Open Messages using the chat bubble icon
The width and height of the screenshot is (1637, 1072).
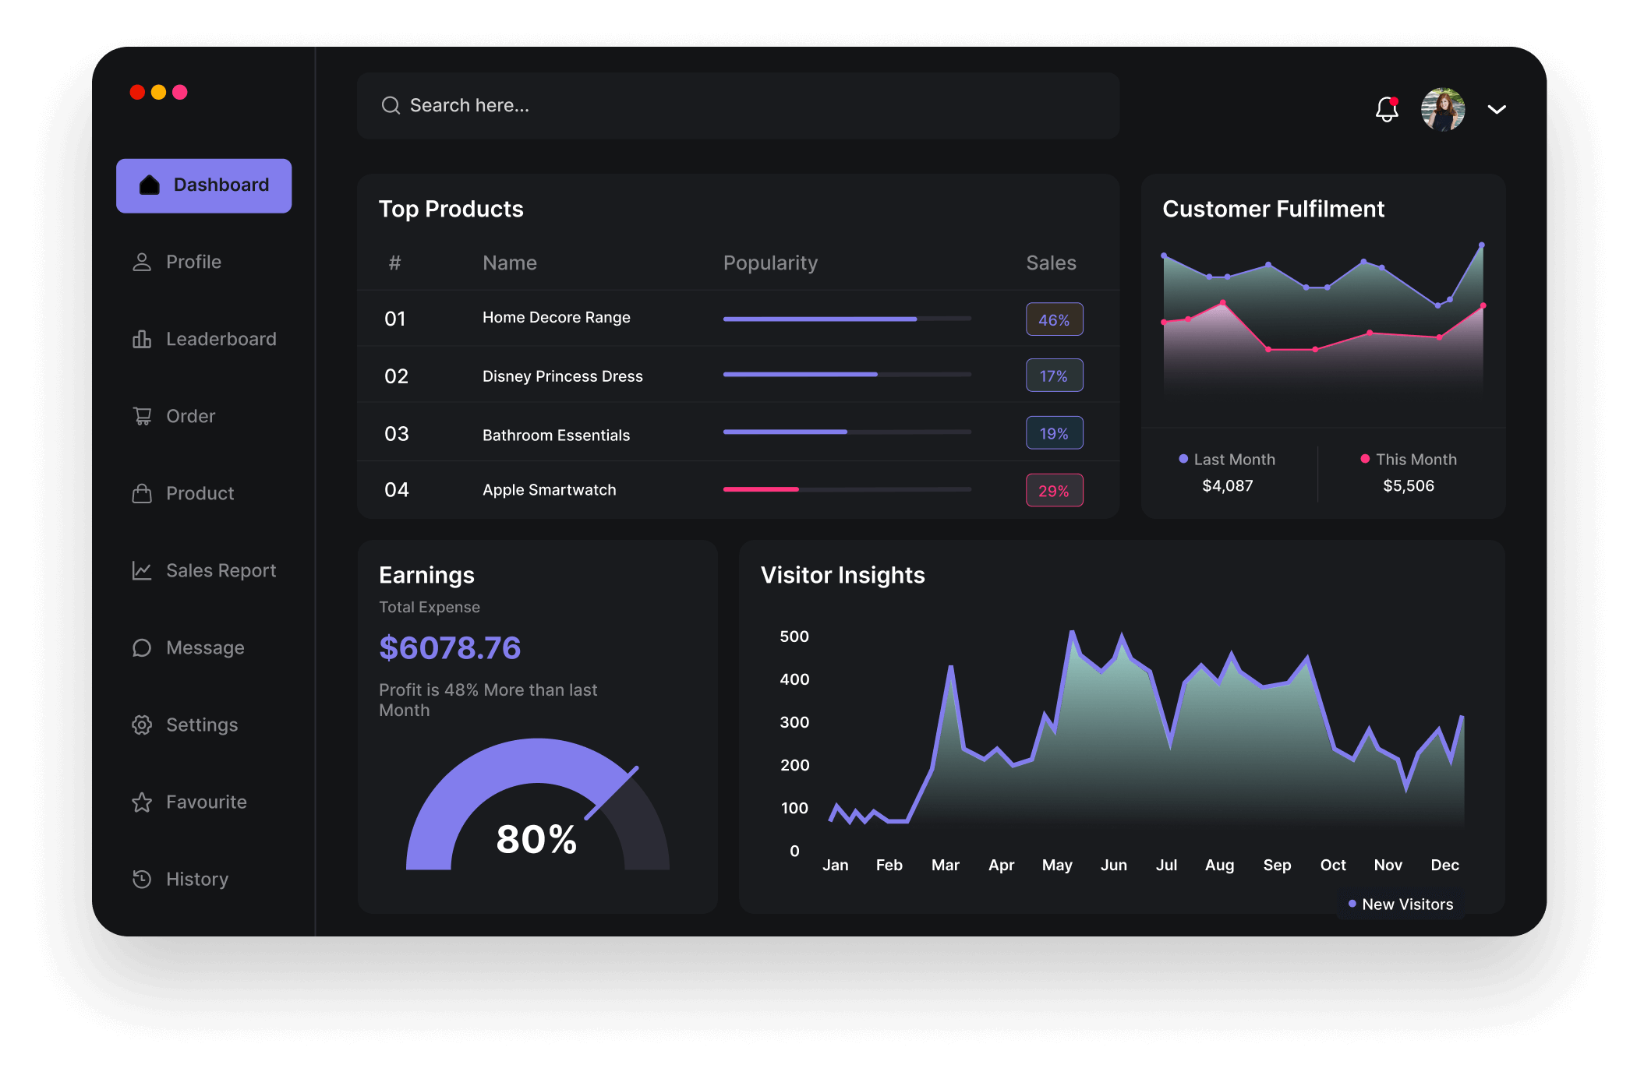click(141, 647)
